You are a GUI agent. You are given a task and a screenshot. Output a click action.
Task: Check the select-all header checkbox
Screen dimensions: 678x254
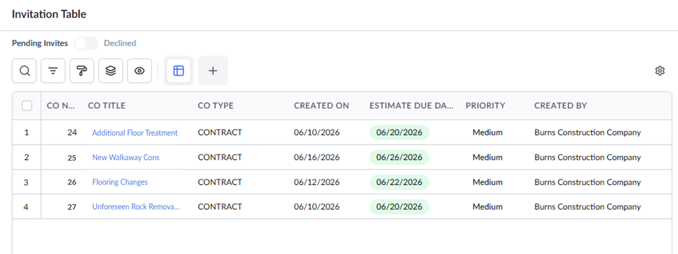(x=27, y=105)
